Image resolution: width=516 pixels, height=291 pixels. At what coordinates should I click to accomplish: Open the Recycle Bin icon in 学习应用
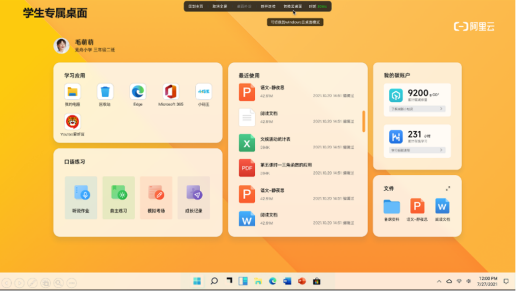105,92
